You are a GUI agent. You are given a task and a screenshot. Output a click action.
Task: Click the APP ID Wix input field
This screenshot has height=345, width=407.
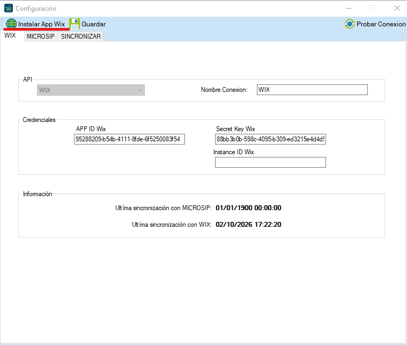[x=129, y=139]
